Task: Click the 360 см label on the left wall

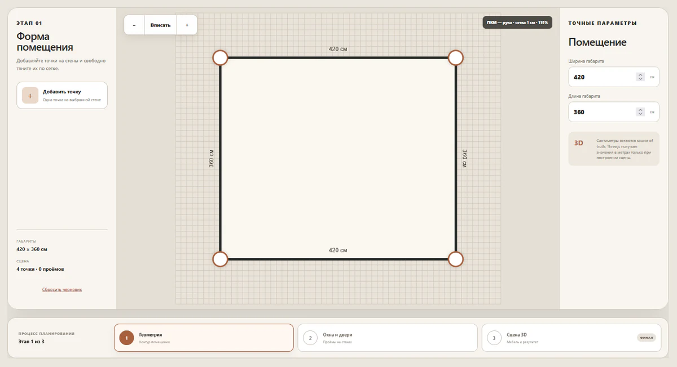Action: pos(212,158)
